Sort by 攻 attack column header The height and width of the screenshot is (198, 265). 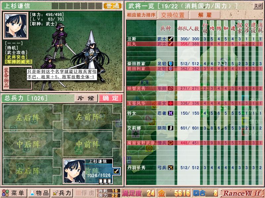tap(212, 28)
